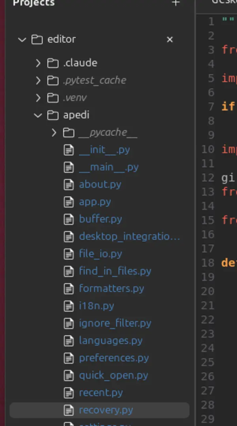Click the file icon beside preferences.py
Image resolution: width=237 pixels, height=426 pixels.
coord(69,359)
